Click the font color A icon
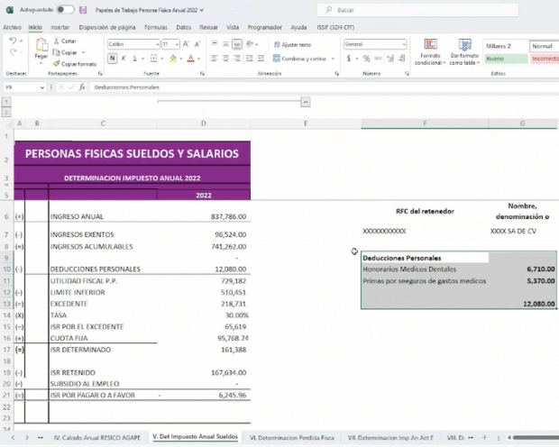Viewport: 559px width, 447px height. tap(191, 58)
